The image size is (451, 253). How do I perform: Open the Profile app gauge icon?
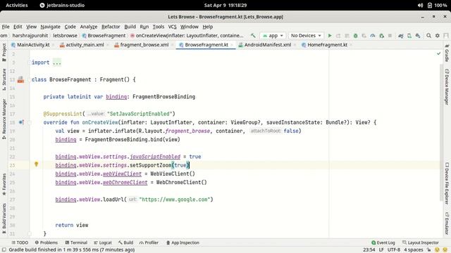pyautogui.click(x=373, y=36)
